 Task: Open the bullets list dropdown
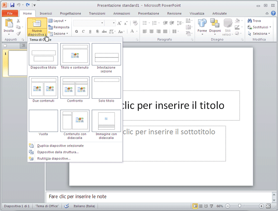[x=149, y=23]
